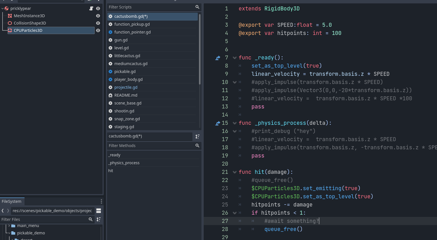The width and height of the screenshot is (437, 240).
Task: Open pickable.gd script
Action: 152,72
